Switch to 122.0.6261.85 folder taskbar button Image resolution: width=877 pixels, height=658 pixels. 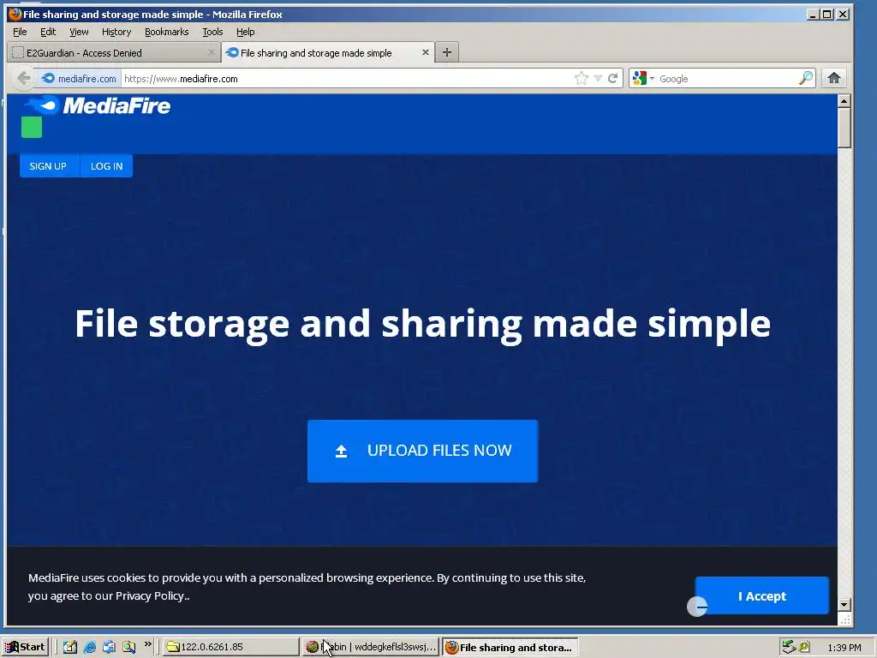231,647
